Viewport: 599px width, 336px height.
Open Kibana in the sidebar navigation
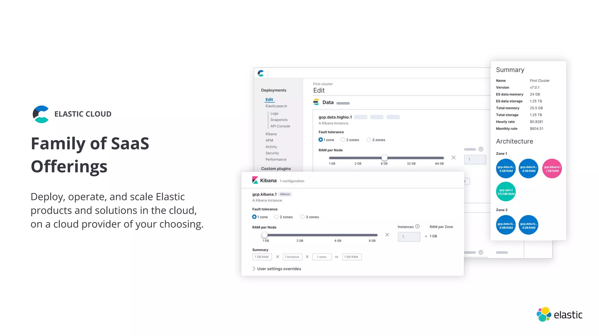[271, 134]
